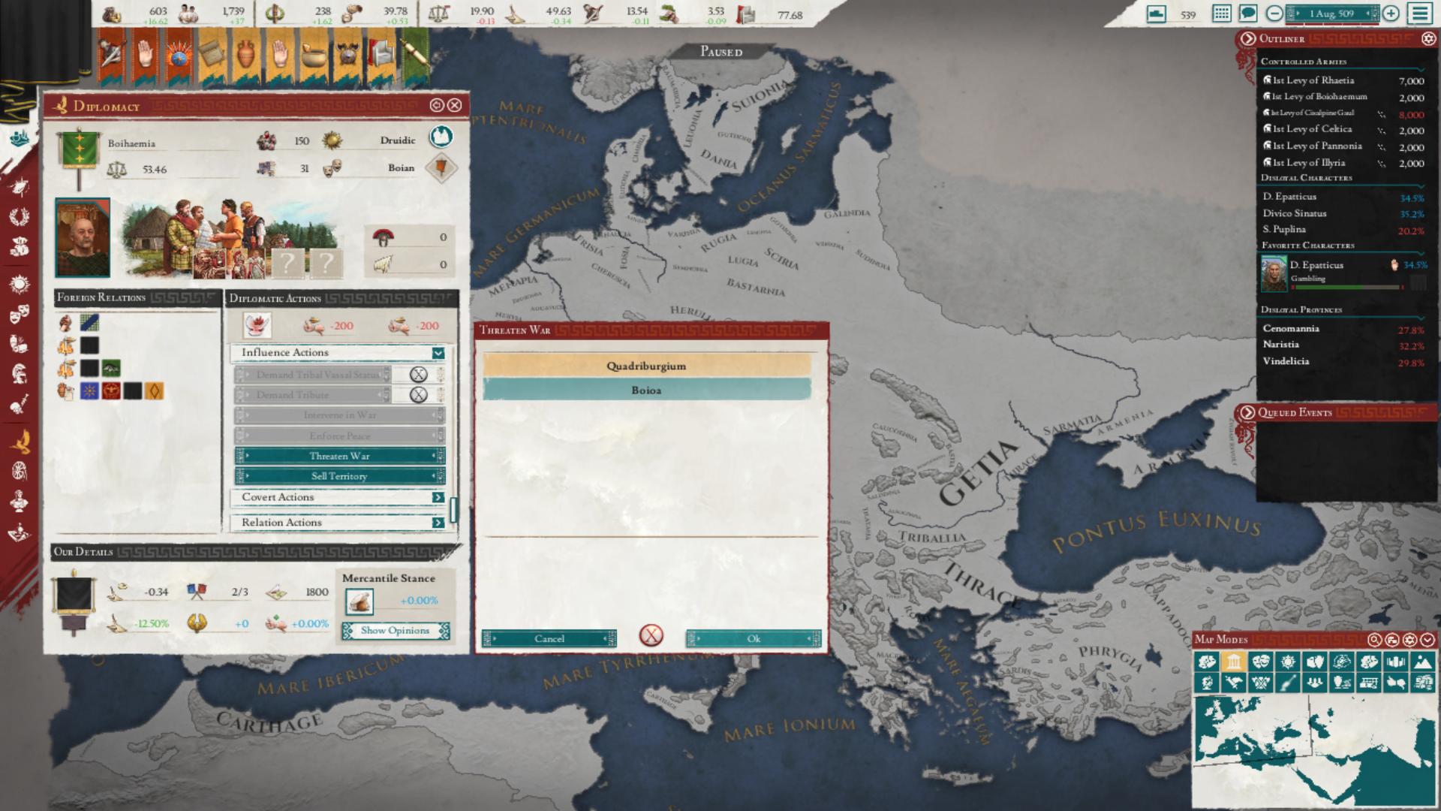Toggle the Outliner panel arrow
Image resolution: width=1441 pixels, height=811 pixels.
coord(1248,38)
